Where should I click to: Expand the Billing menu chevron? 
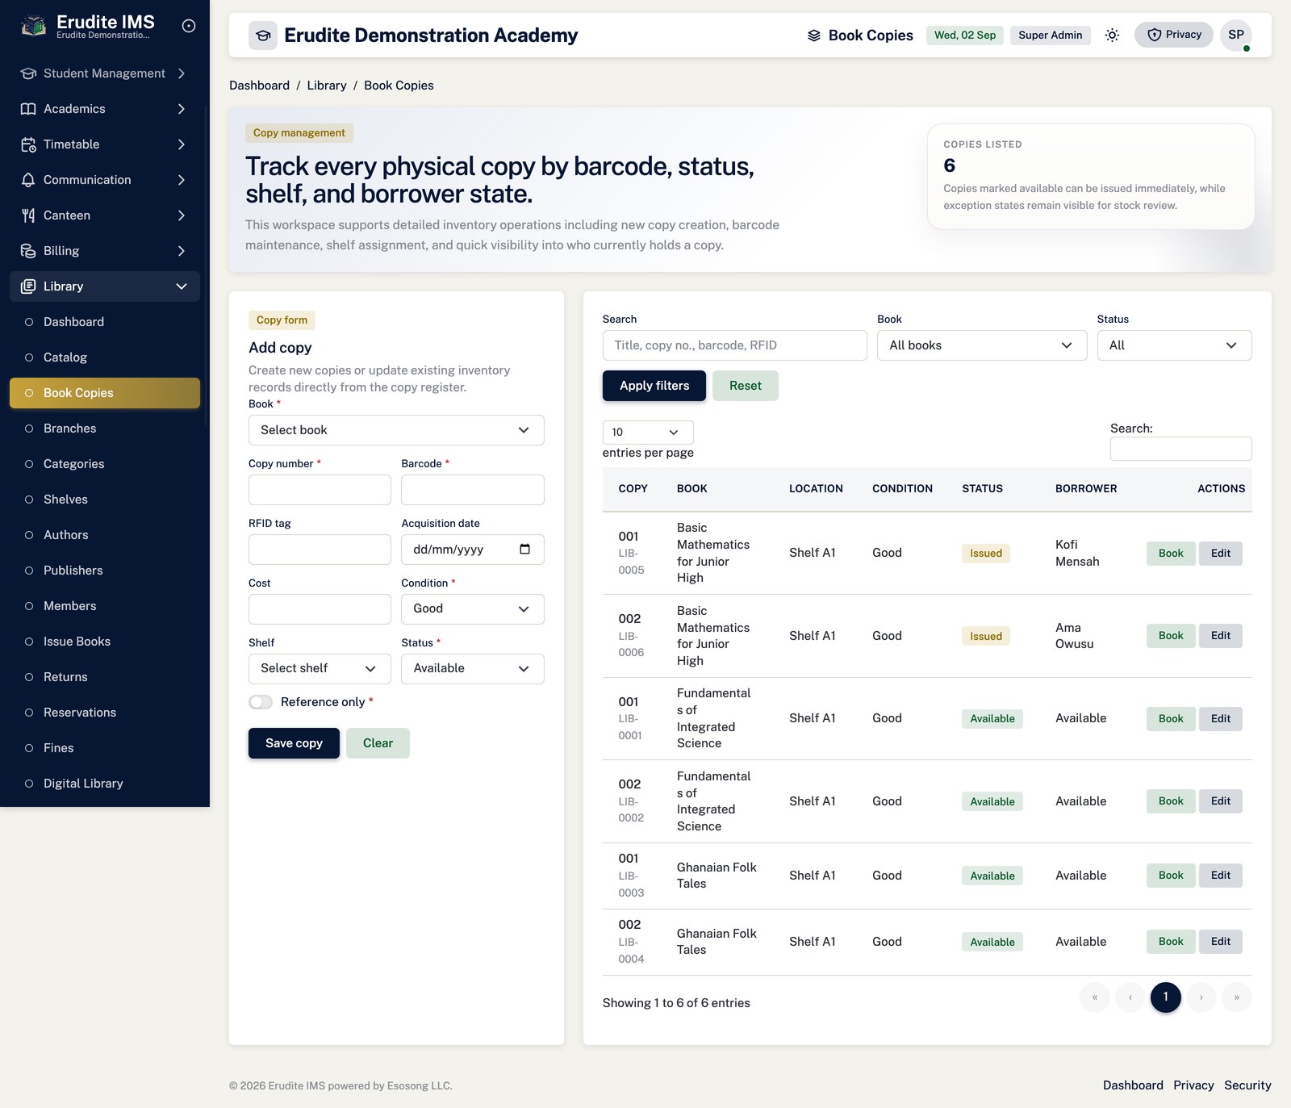click(x=182, y=251)
